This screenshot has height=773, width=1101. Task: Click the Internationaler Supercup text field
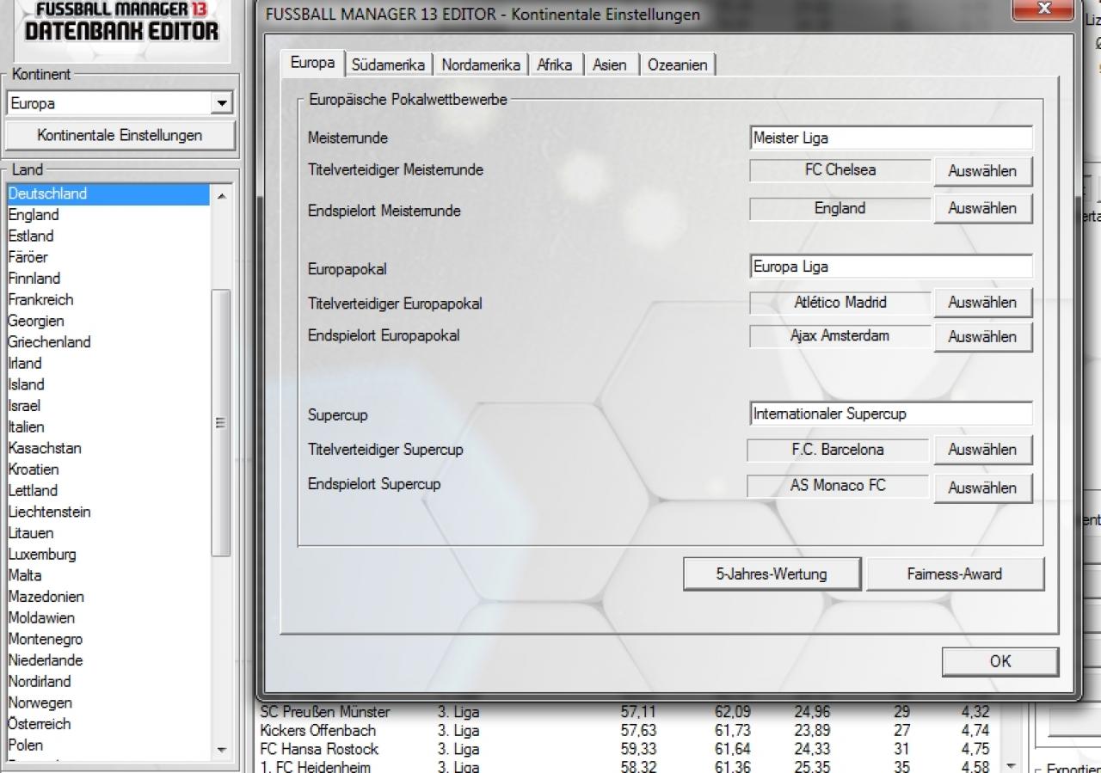click(x=891, y=414)
